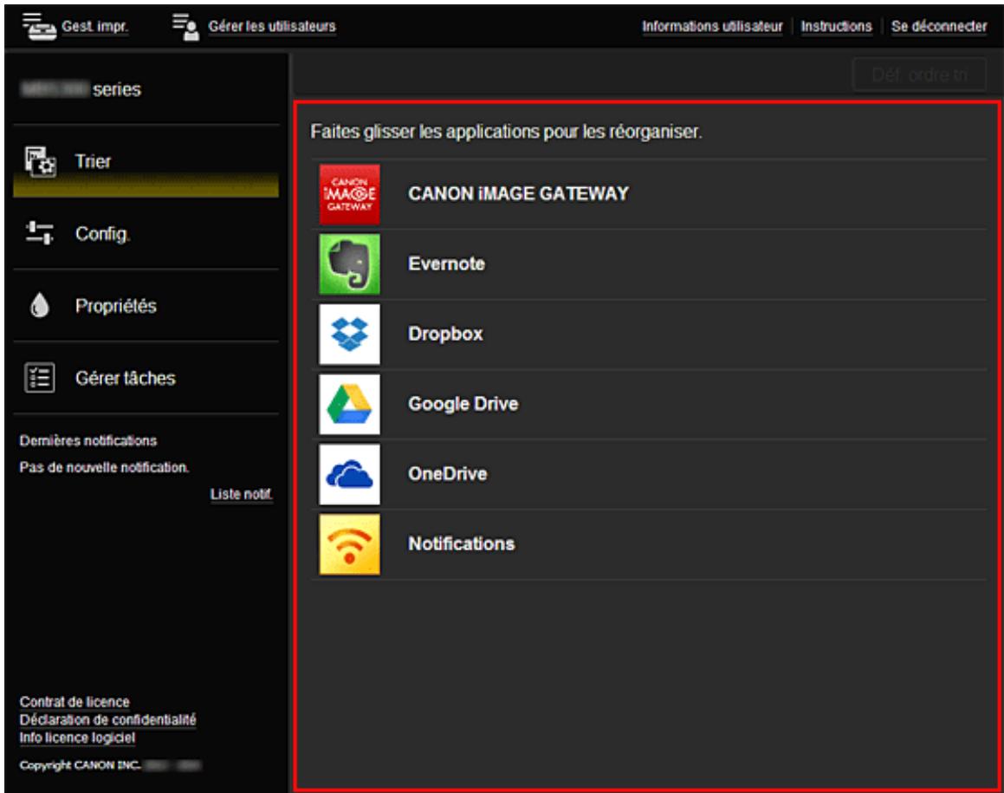This screenshot has width=1004, height=793.
Task: Click the OneDrive cloud icon
Action: point(349,474)
